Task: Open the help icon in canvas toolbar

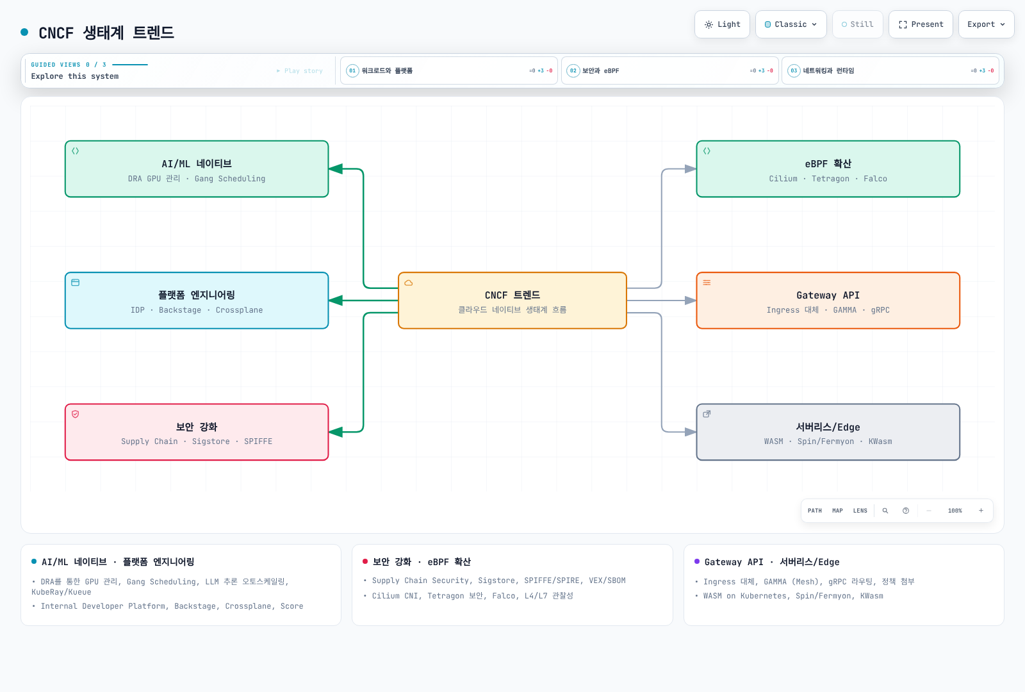Action: click(x=906, y=511)
